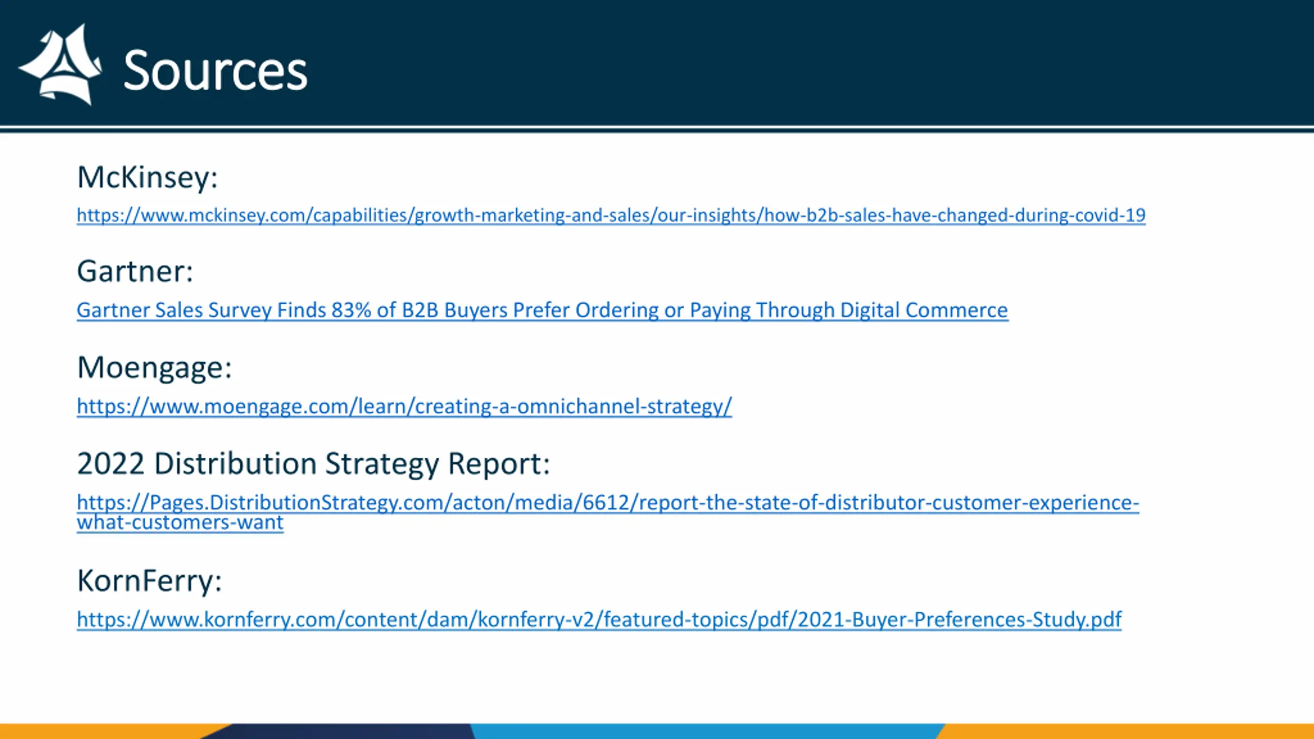Screen dimensions: 1314x739
Task: Select the Gartner: heading text
Action: click(x=135, y=271)
